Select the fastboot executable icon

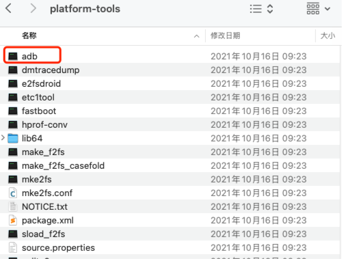13,111
